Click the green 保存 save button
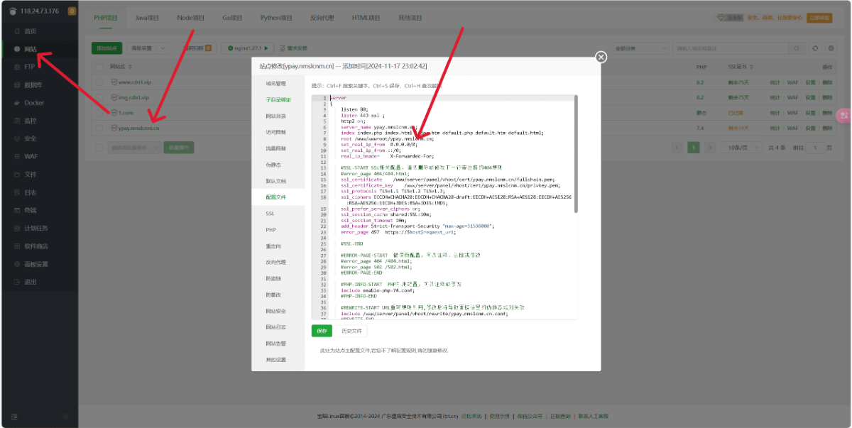The height and width of the screenshot is (428, 852). click(x=322, y=331)
